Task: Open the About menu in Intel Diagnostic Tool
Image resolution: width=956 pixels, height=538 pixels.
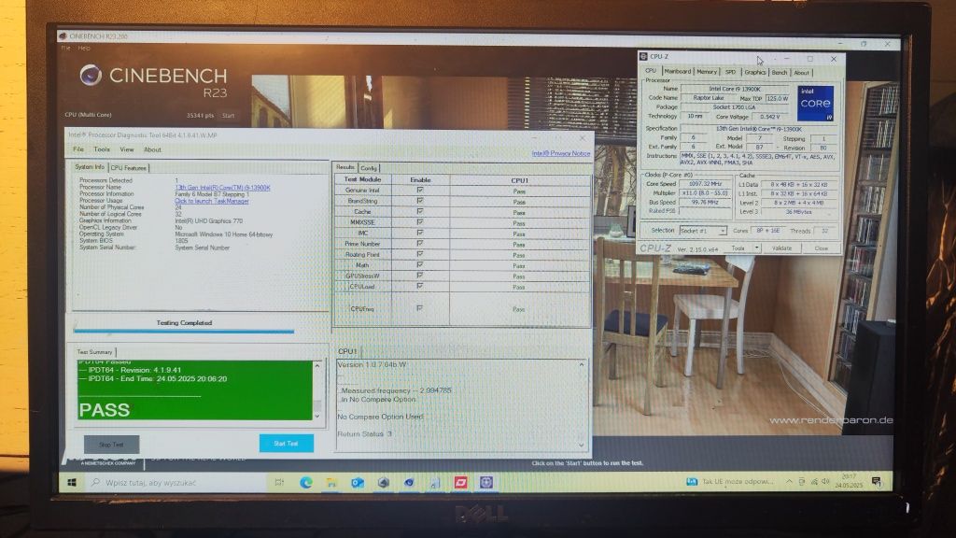Action: pyautogui.click(x=152, y=149)
